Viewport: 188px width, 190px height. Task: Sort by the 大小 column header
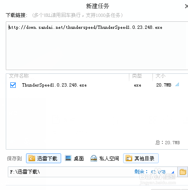160,76
